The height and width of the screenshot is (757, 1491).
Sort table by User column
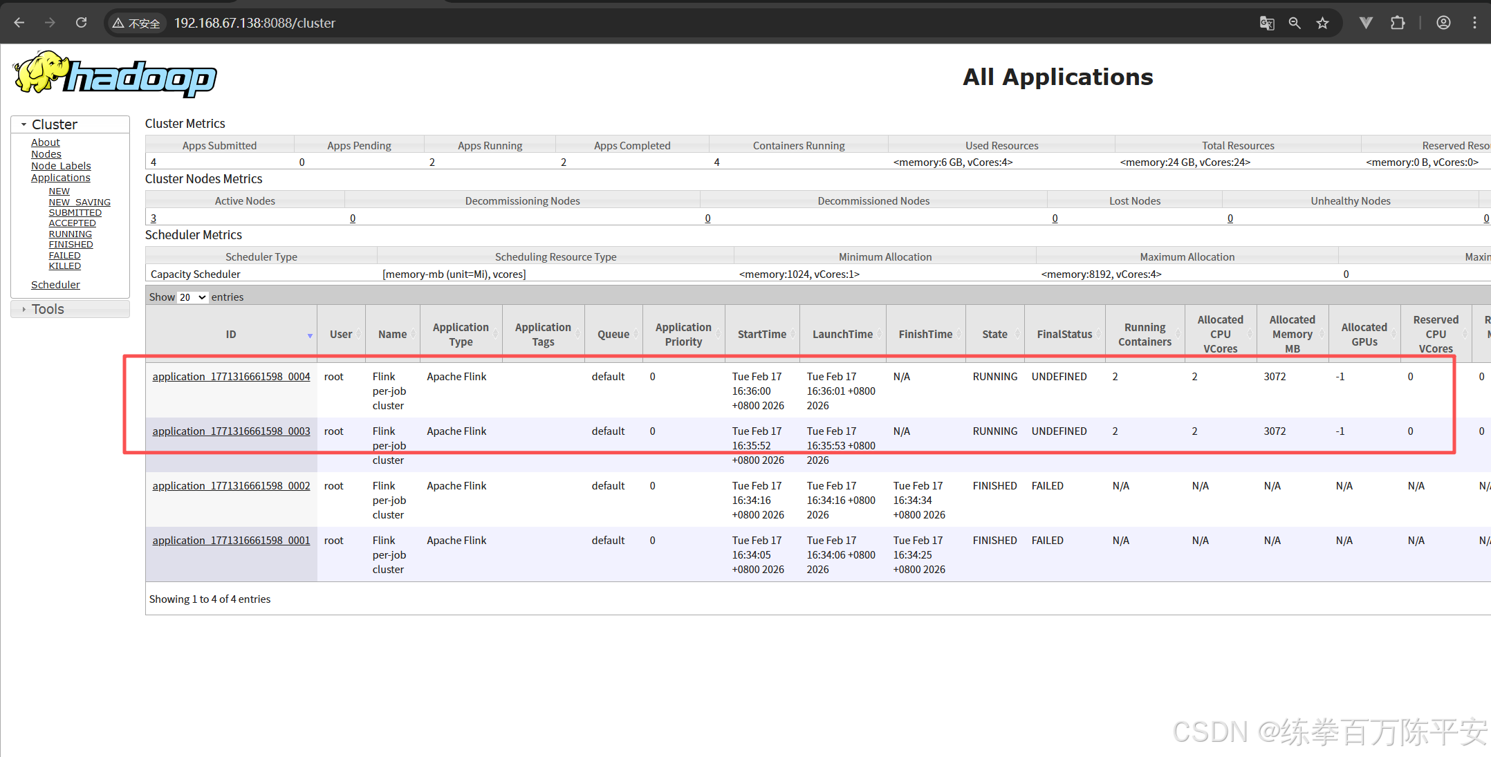click(x=341, y=334)
